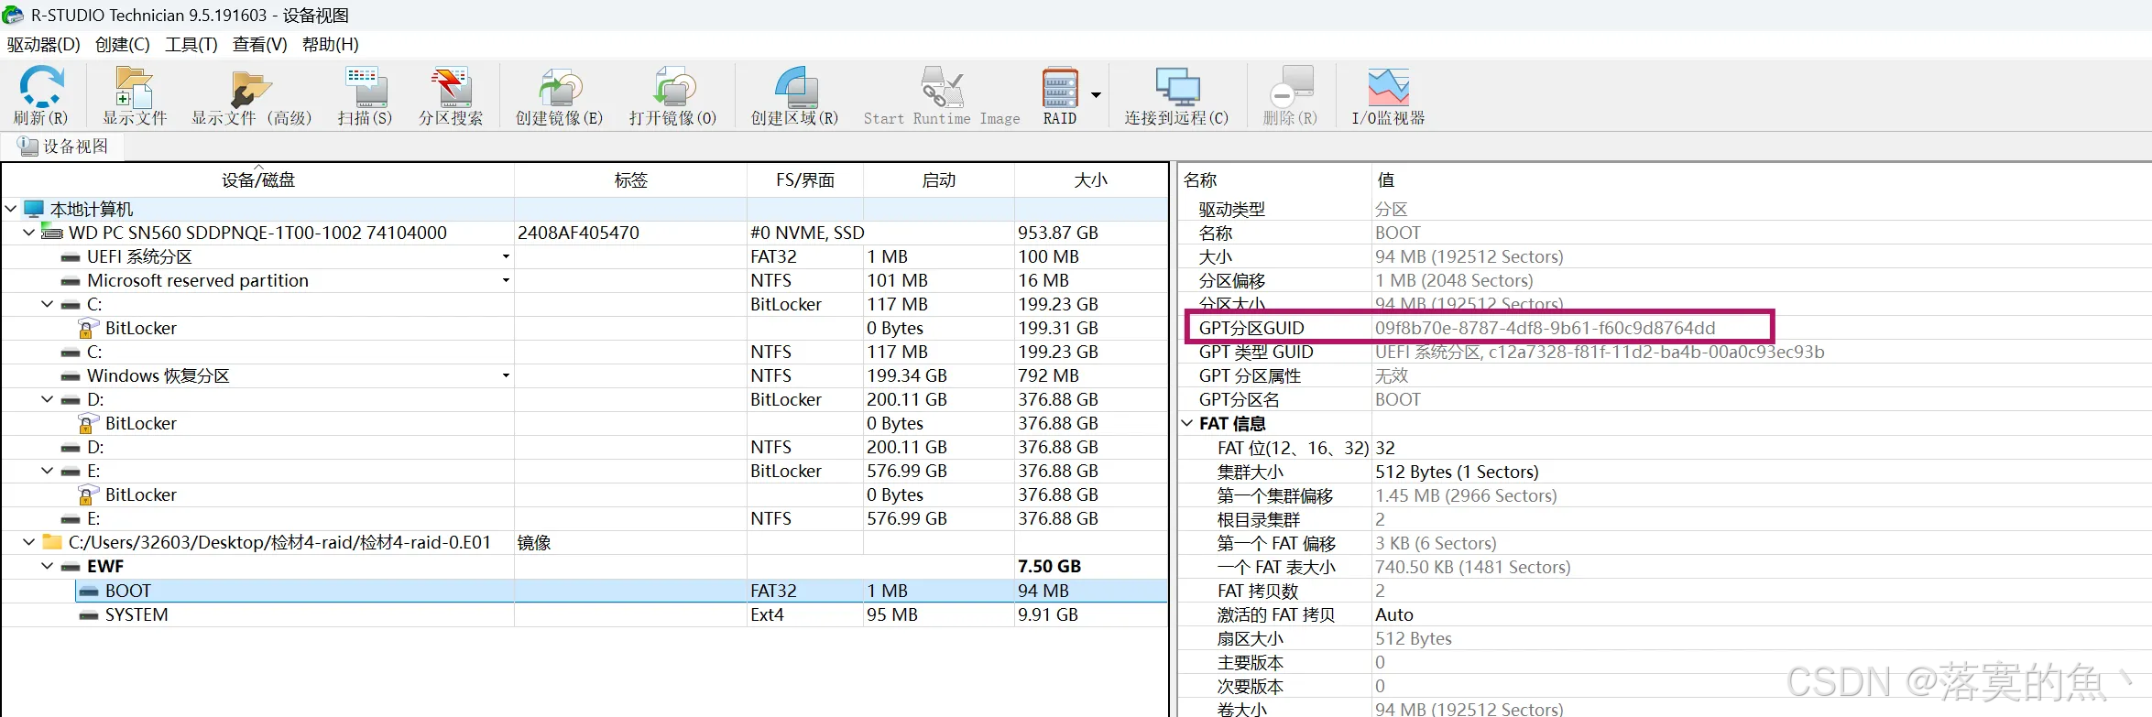Click the WD PC SN560 disk icon
Screen dimensions: 2152x717
(52, 233)
